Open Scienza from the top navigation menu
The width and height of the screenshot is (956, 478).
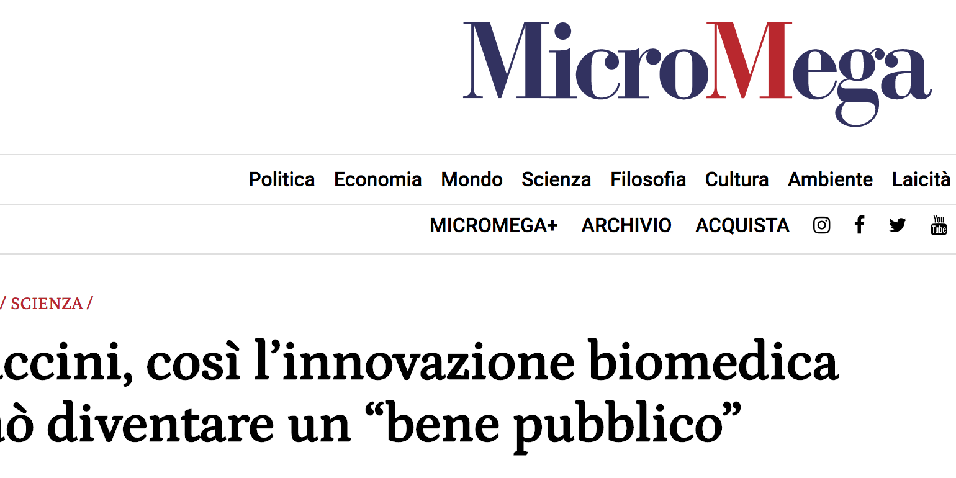tap(556, 179)
